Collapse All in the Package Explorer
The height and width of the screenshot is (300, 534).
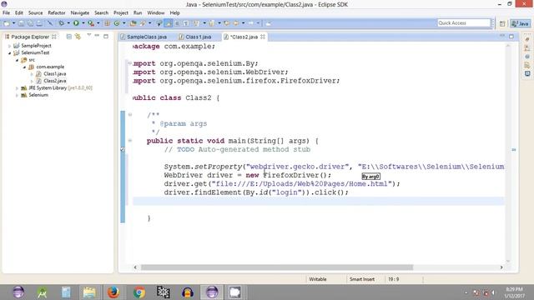[x=68, y=37]
